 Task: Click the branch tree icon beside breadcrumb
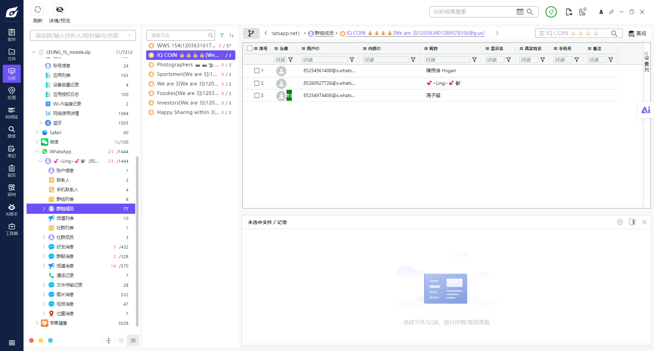pos(251,33)
